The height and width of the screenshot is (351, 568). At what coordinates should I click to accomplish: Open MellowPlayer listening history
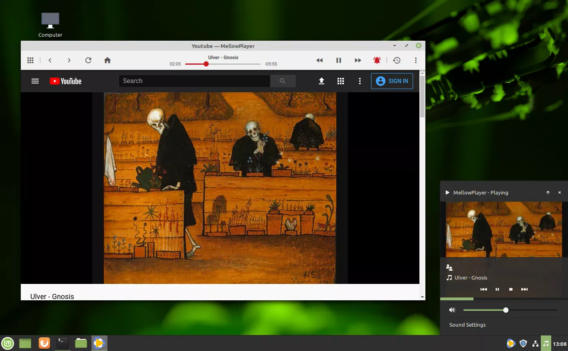tap(396, 60)
